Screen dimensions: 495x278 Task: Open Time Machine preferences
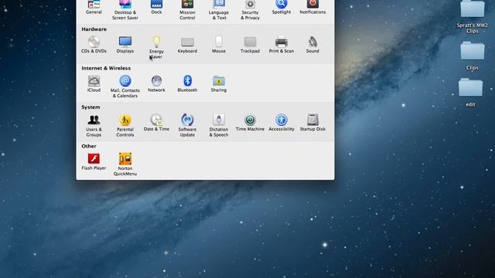click(x=250, y=123)
